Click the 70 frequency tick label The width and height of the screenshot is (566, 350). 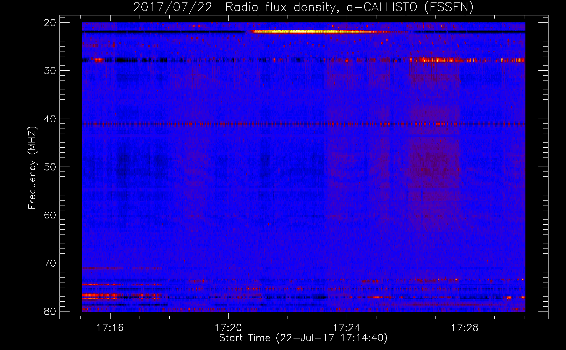click(50, 263)
